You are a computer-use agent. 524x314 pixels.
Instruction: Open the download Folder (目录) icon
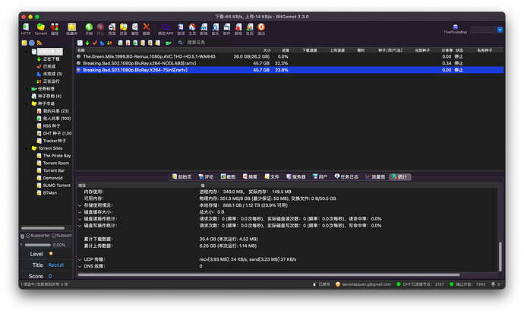pos(124,27)
